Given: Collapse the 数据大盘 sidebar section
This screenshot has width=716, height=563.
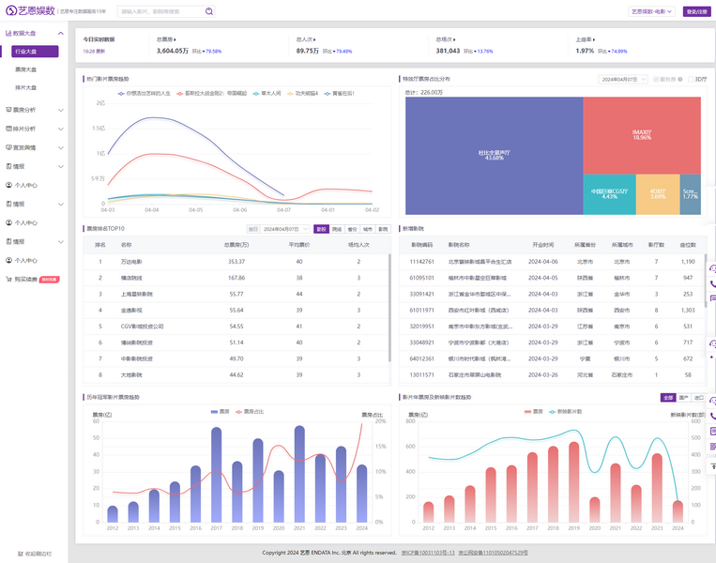Looking at the screenshot, I should 60,33.
